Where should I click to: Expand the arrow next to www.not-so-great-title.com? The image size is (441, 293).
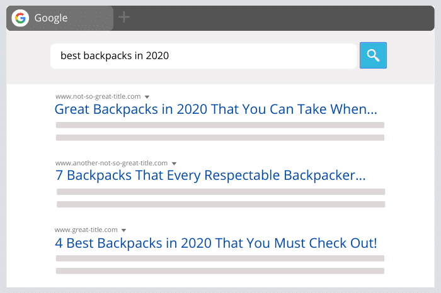tap(147, 97)
